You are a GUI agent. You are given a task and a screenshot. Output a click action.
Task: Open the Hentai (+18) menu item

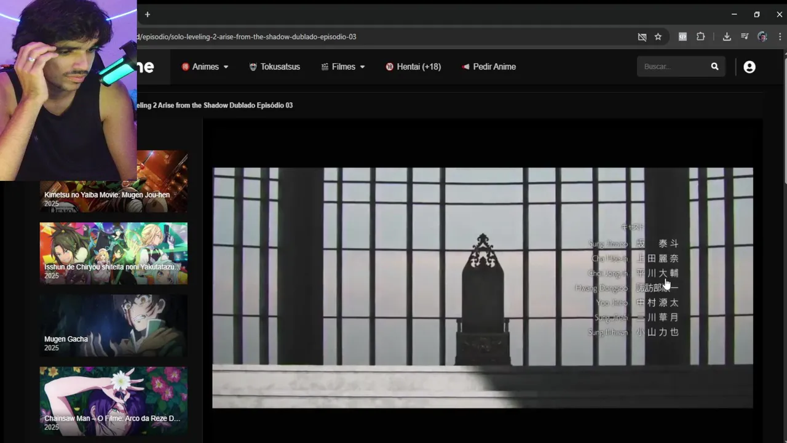(413, 66)
